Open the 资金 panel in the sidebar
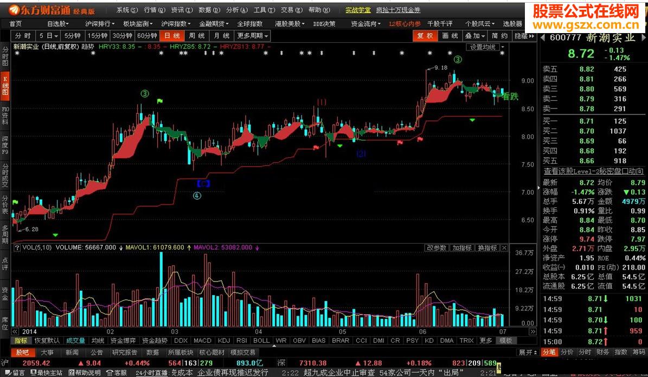Viewport: 648px width, 377px height. point(5,290)
